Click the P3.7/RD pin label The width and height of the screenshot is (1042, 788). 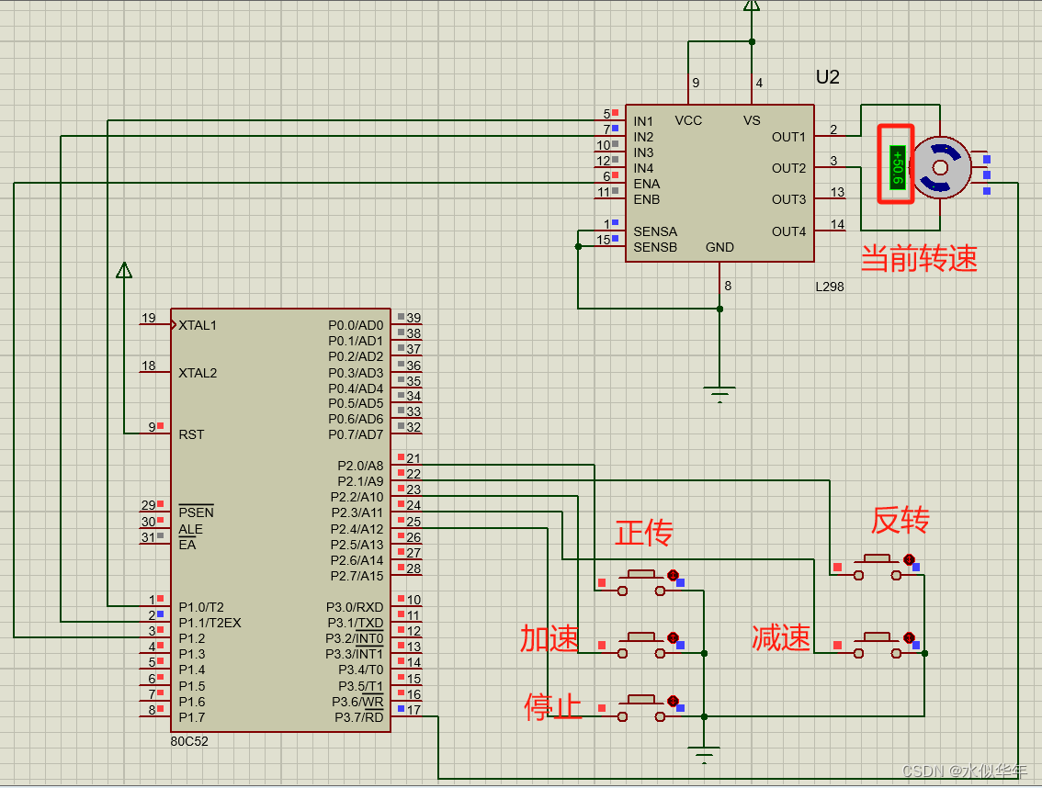(359, 717)
